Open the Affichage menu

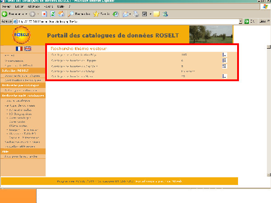(x=34, y=7)
